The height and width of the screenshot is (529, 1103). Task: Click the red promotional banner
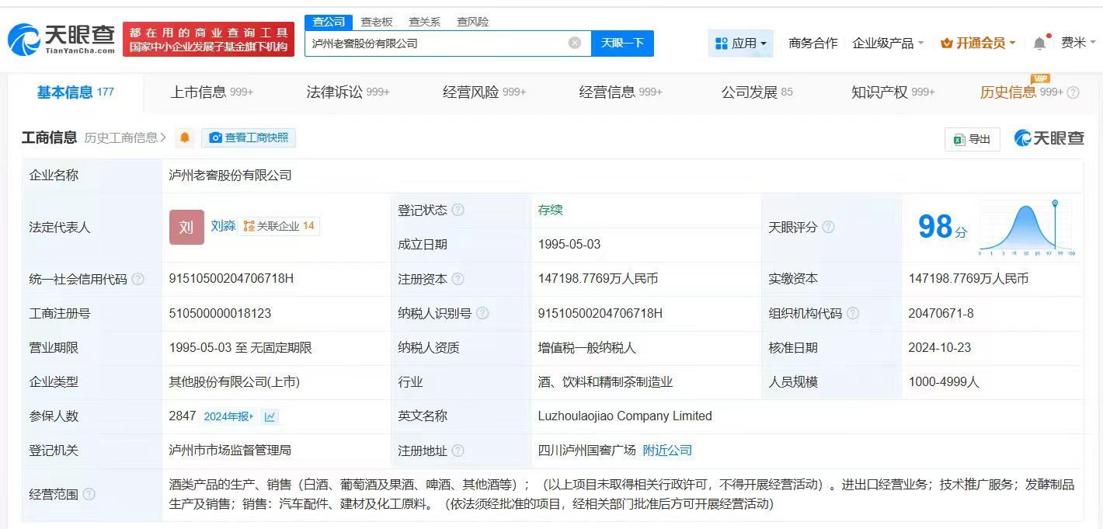(x=208, y=40)
